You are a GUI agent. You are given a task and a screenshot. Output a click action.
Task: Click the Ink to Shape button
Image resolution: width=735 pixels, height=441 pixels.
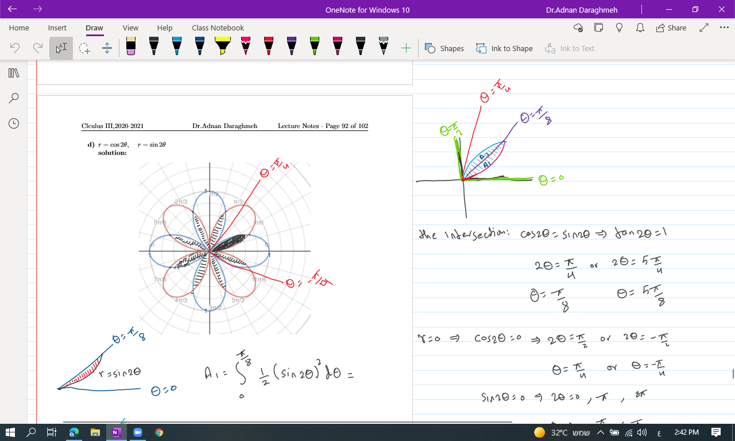tap(505, 48)
